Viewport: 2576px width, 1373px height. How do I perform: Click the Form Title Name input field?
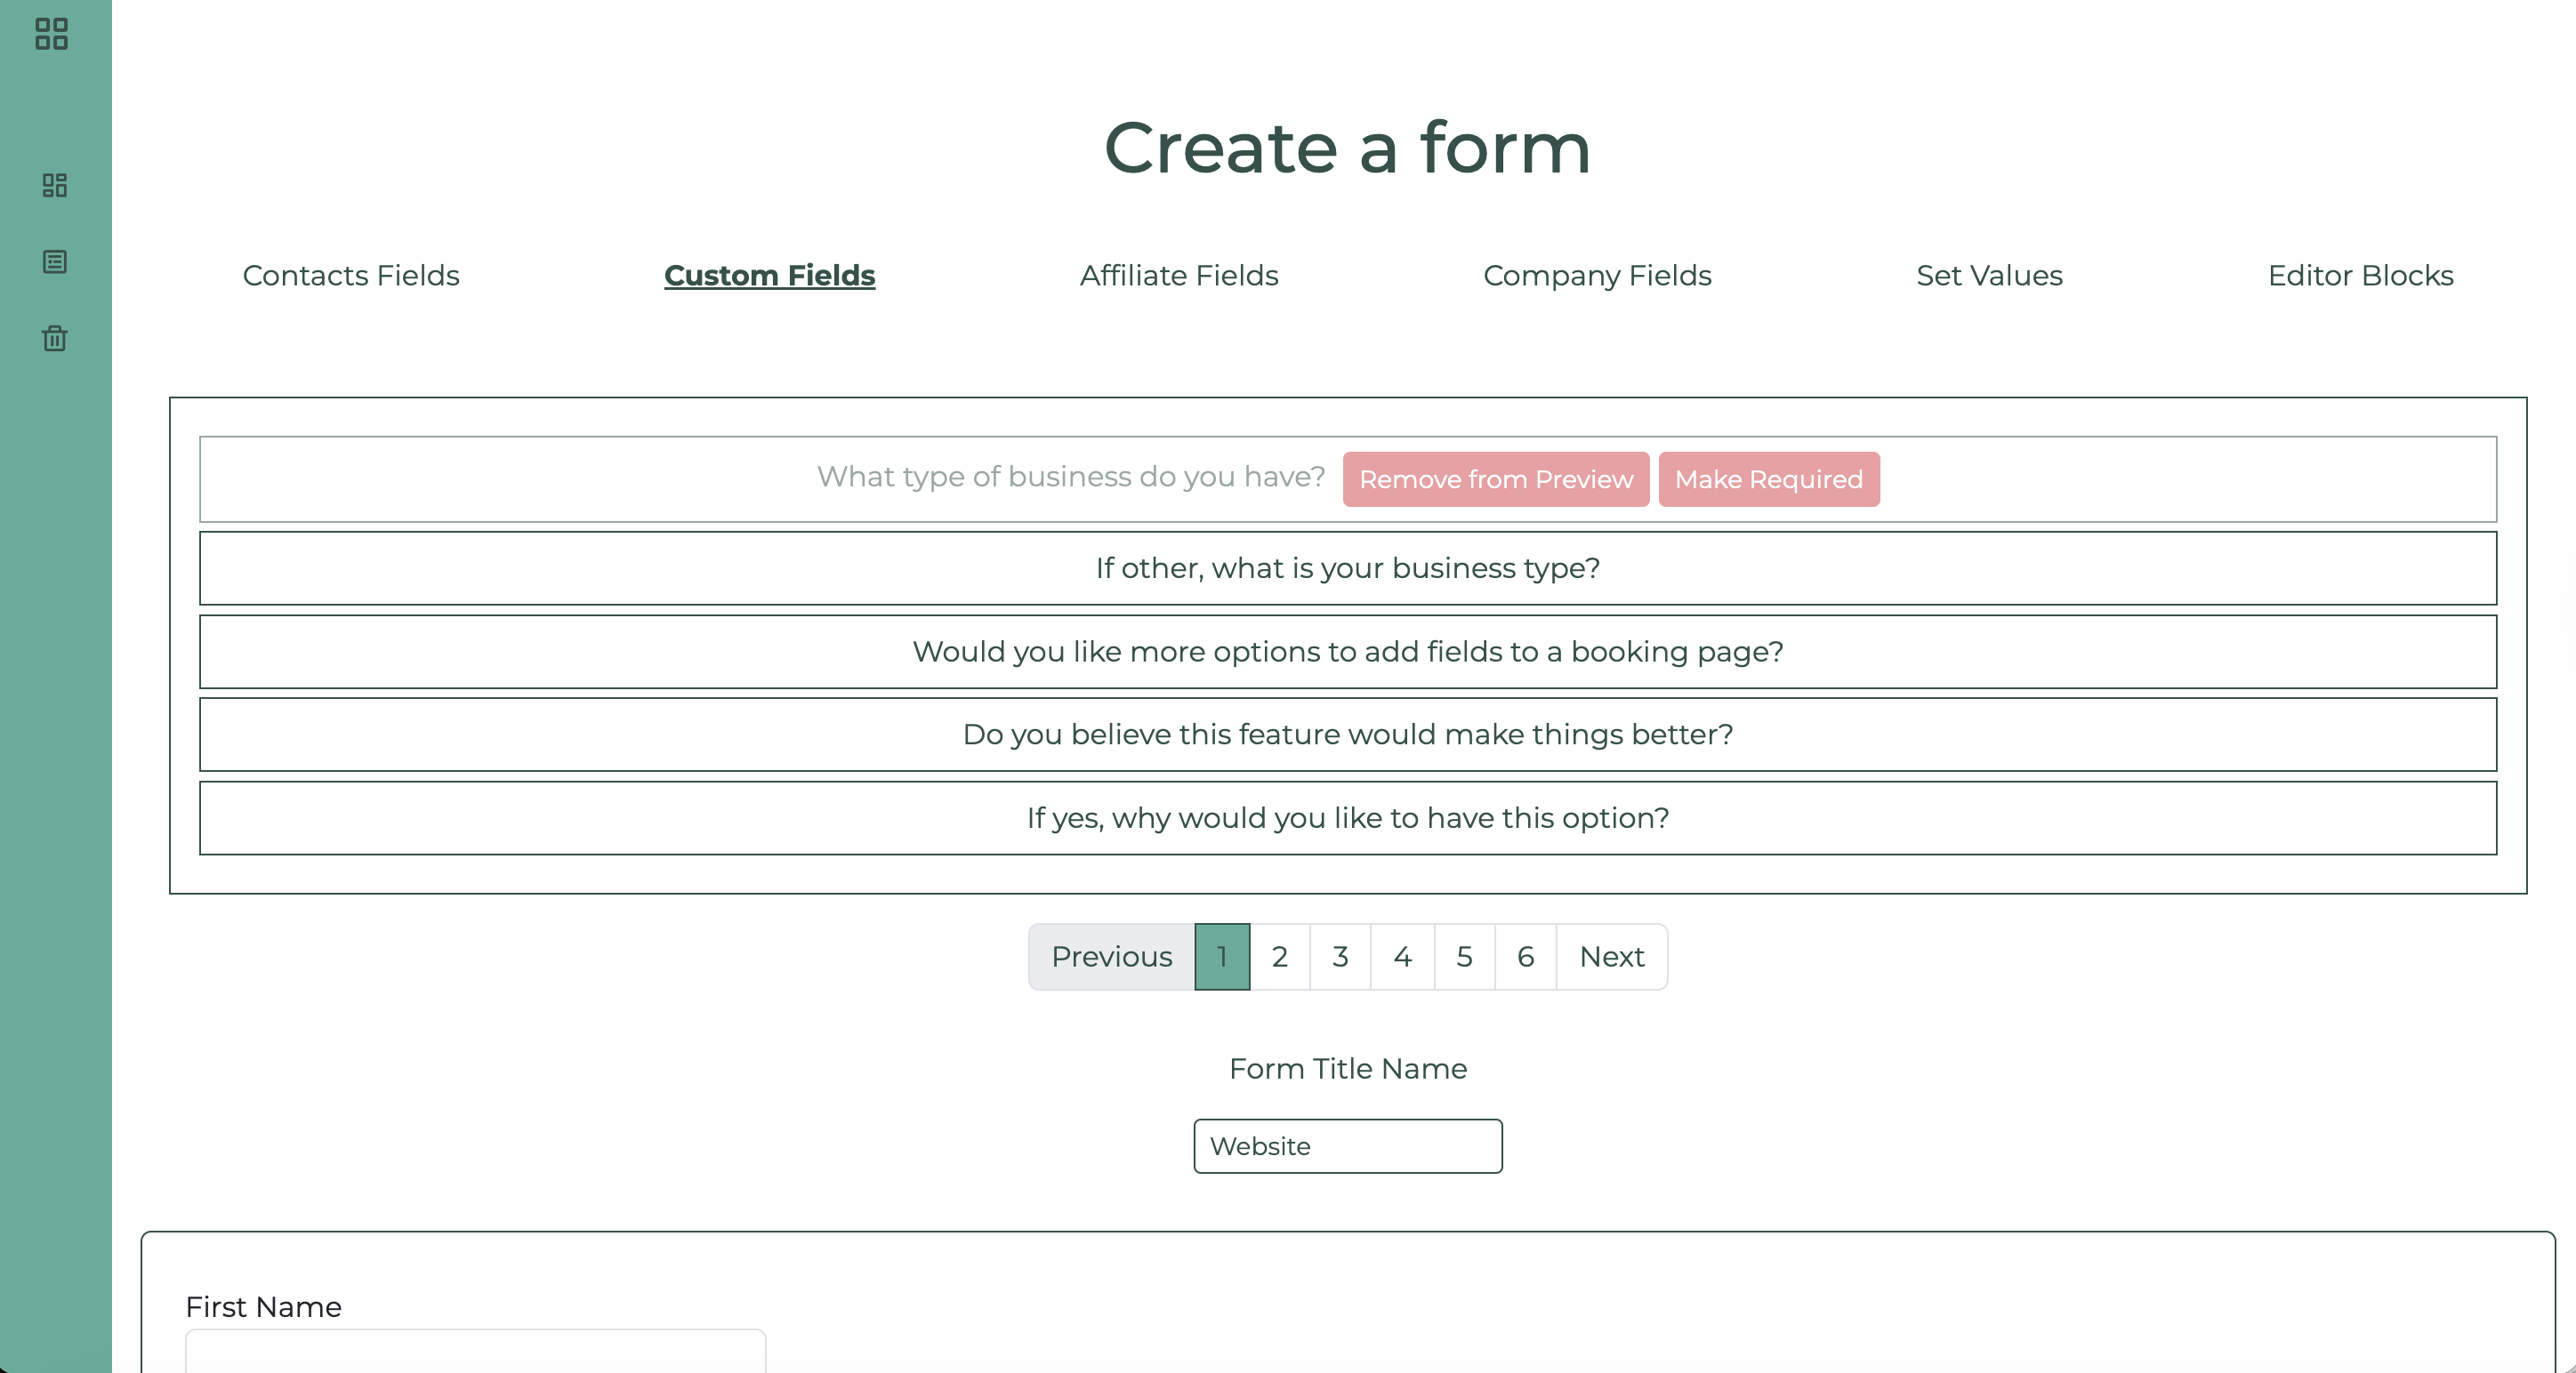(x=1347, y=1146)
